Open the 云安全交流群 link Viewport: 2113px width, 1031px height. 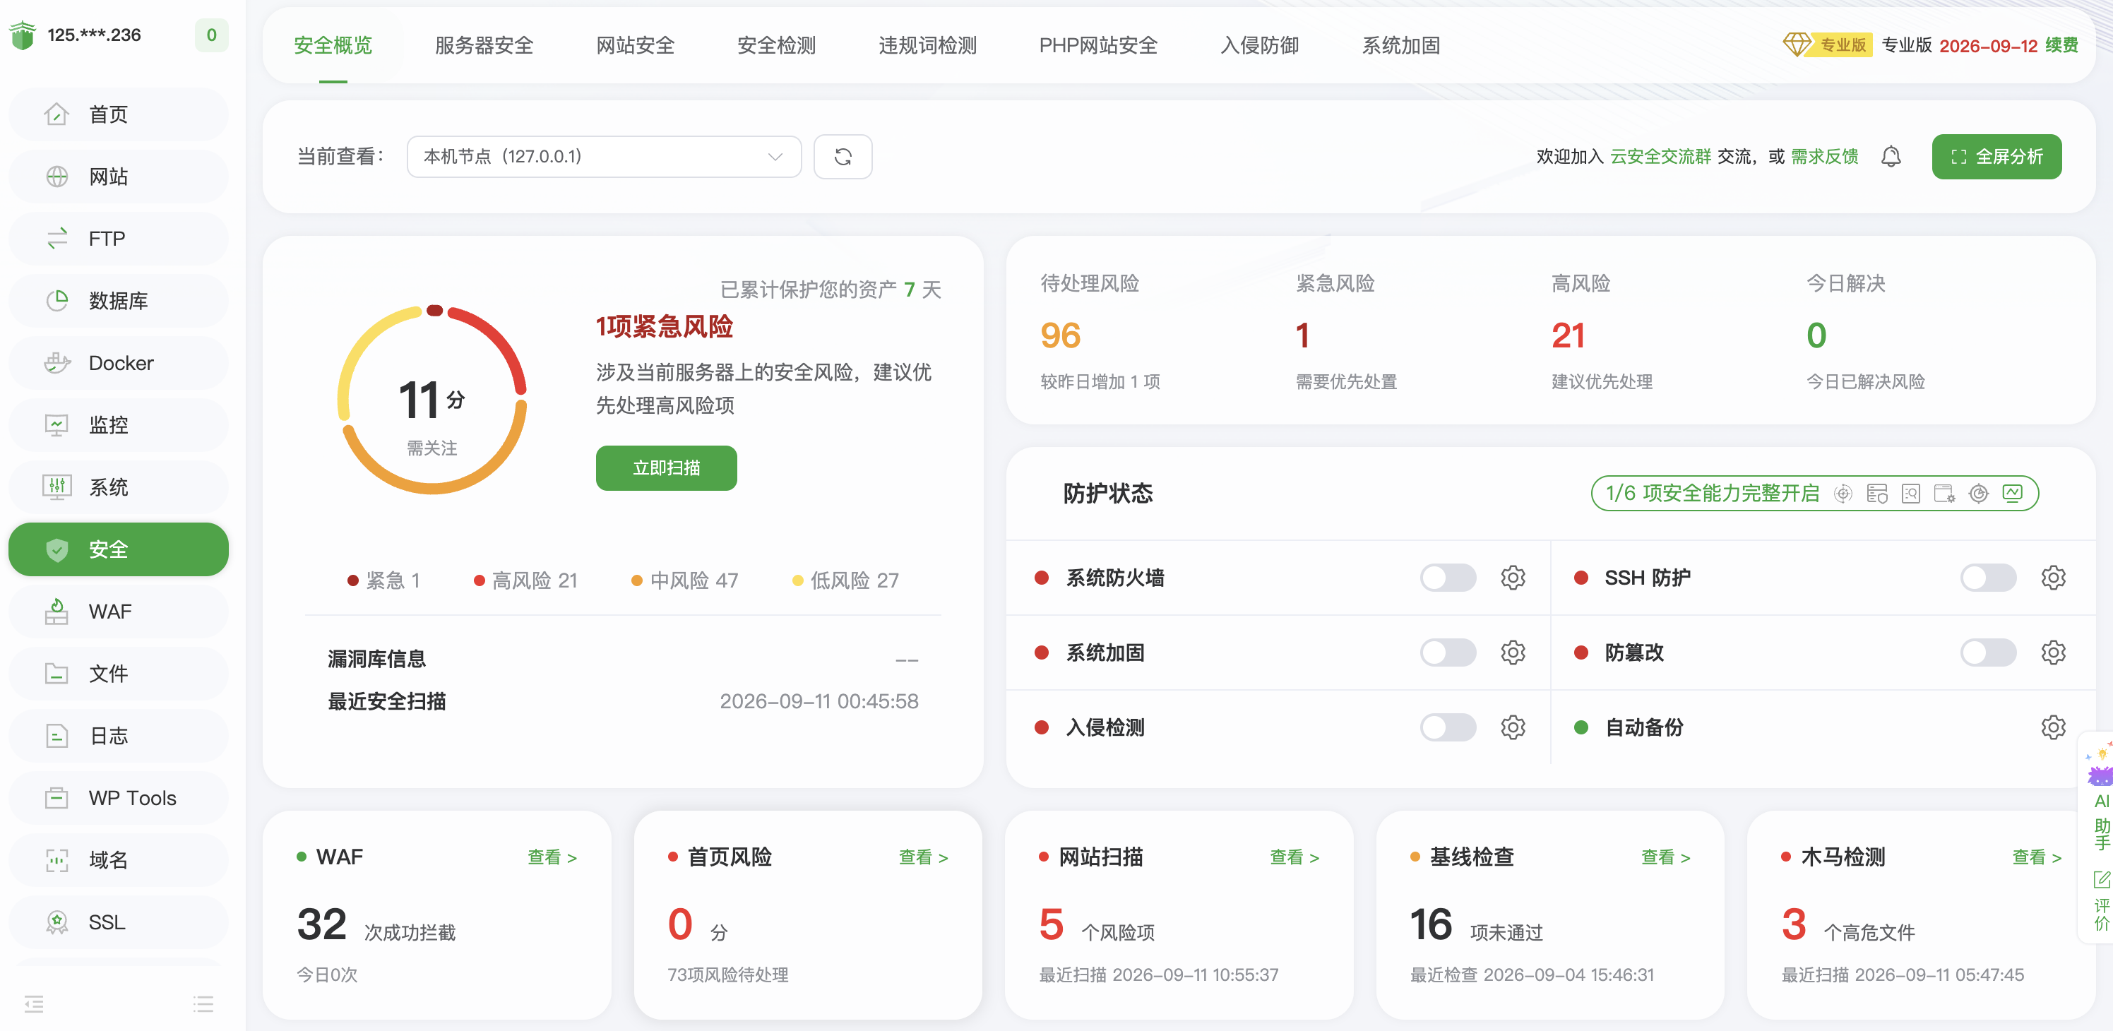1660,156
